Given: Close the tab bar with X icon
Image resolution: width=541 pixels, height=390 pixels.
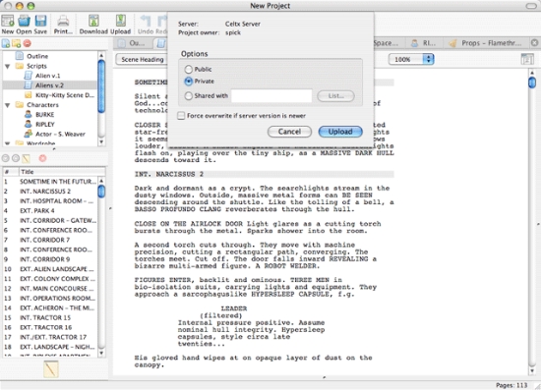Looking at the screenshot, I should click(x=534, y=42).
